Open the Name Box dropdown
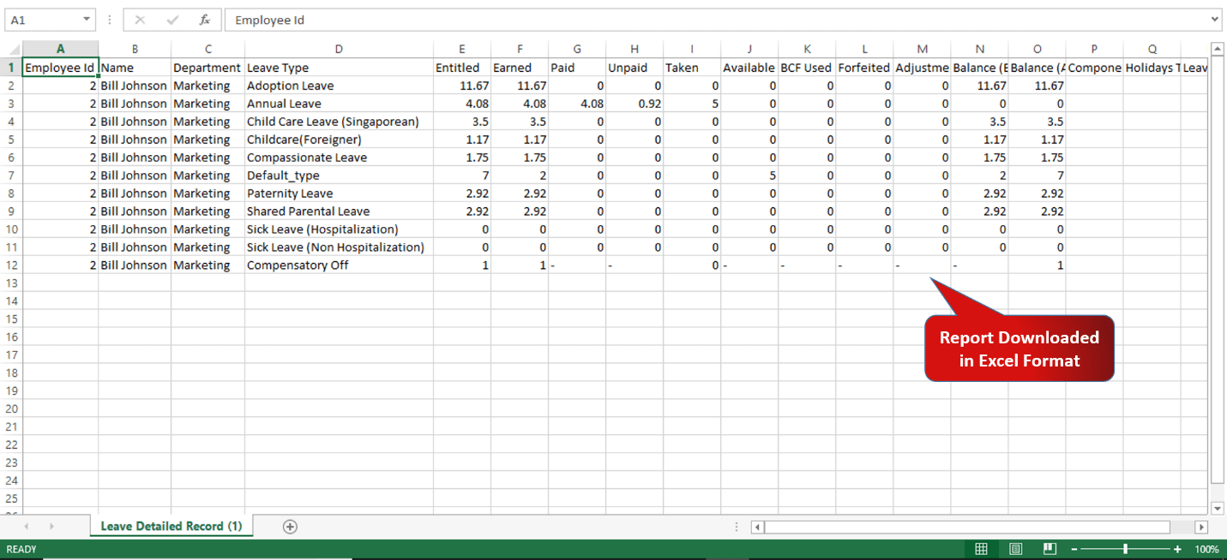The image size is (1227, 560). pos(87,20)
